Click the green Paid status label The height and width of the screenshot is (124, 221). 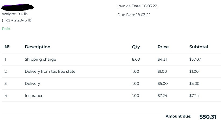click(x=6, y=29)
